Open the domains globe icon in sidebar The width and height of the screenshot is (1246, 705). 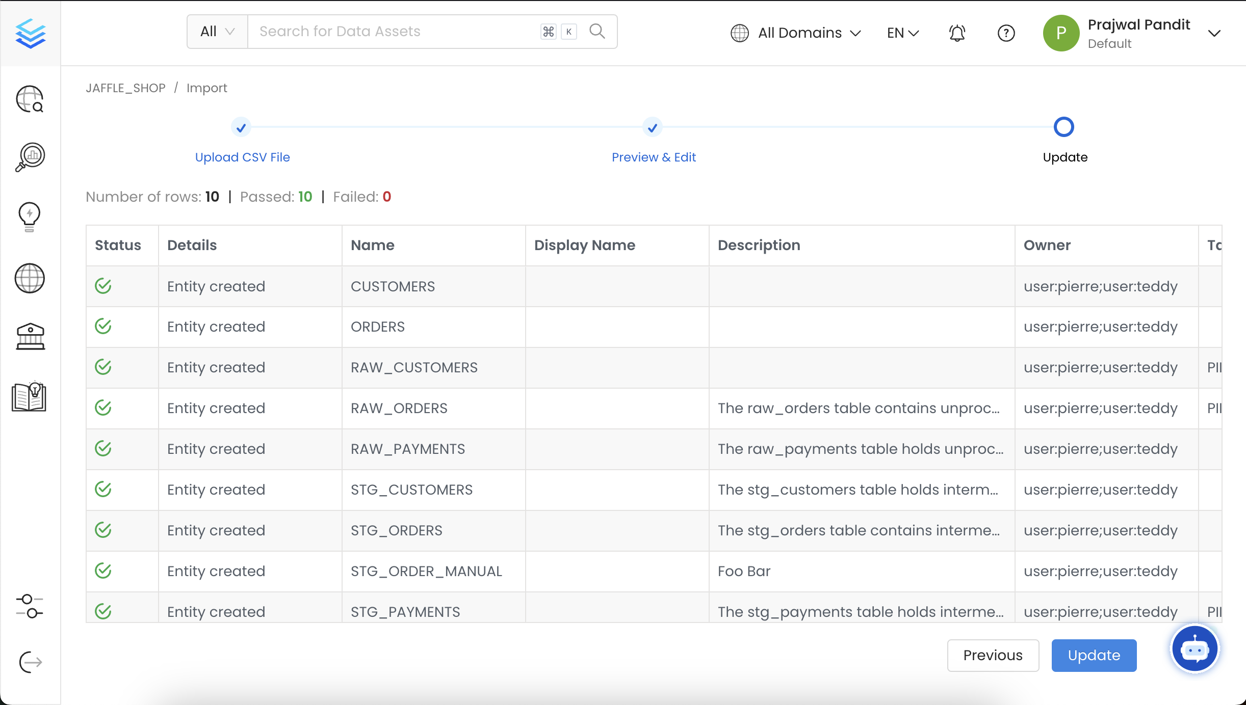tap(29, 278)
